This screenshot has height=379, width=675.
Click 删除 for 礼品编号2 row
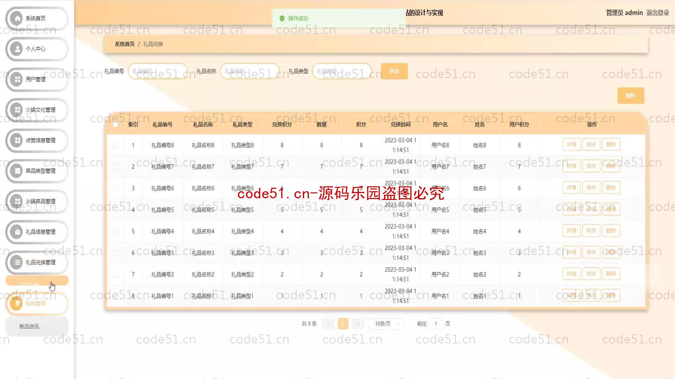click(x=611, y=274)
